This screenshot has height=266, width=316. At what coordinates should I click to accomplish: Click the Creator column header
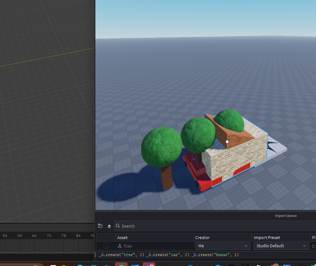click(203, 238)
